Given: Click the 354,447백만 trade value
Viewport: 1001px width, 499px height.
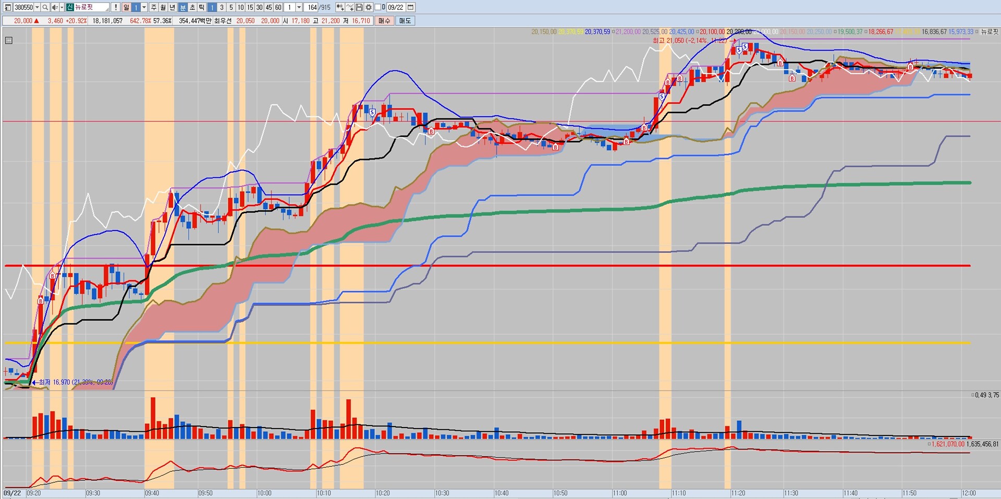Looking at the screenshot, I should (195, 21).
